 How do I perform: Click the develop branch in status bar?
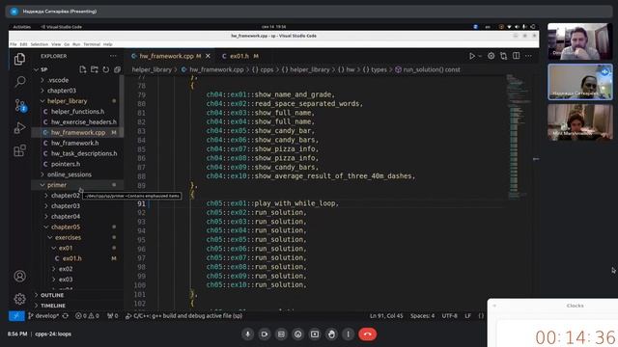pyautogui.click(x=43, y=316)
